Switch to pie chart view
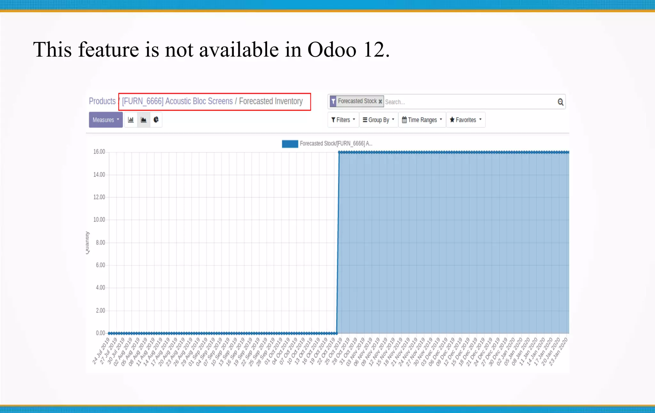Screen dimensions: 655x413 [x=156, y=120]
